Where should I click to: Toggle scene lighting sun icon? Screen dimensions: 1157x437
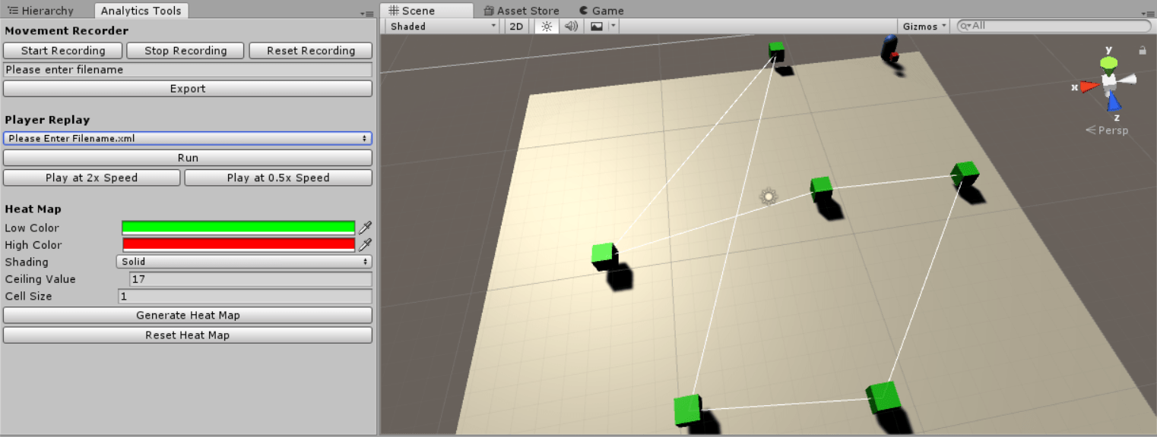[x=546, y=27]
